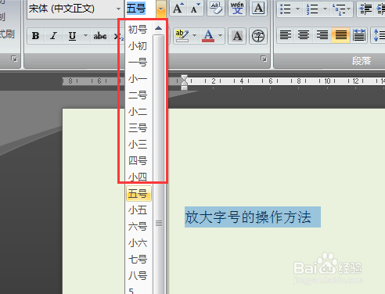
Task: Toggle justify alignment
Action: [x=340, y=35]
